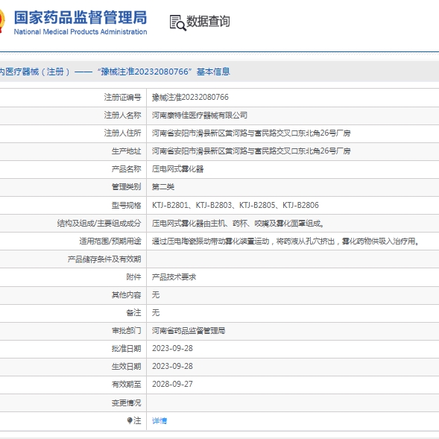The width and height of the screenshot is (439, 439).
Task: Click the 国家药品监督管理局 logo title
Action: (80, 17)
